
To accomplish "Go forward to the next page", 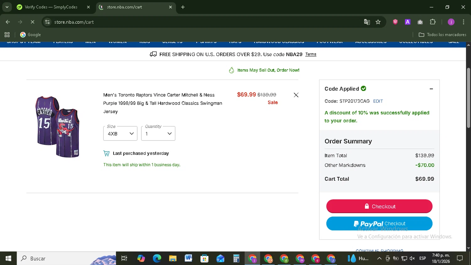I will click(20, 22).
